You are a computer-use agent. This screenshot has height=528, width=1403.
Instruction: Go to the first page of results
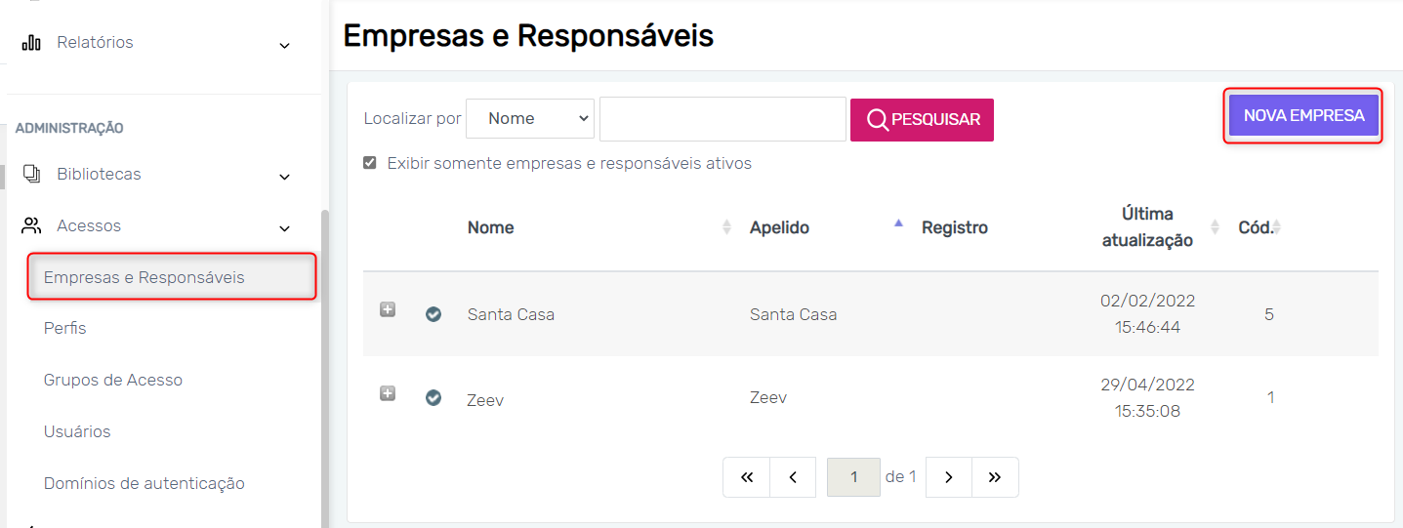coord(747,477)
